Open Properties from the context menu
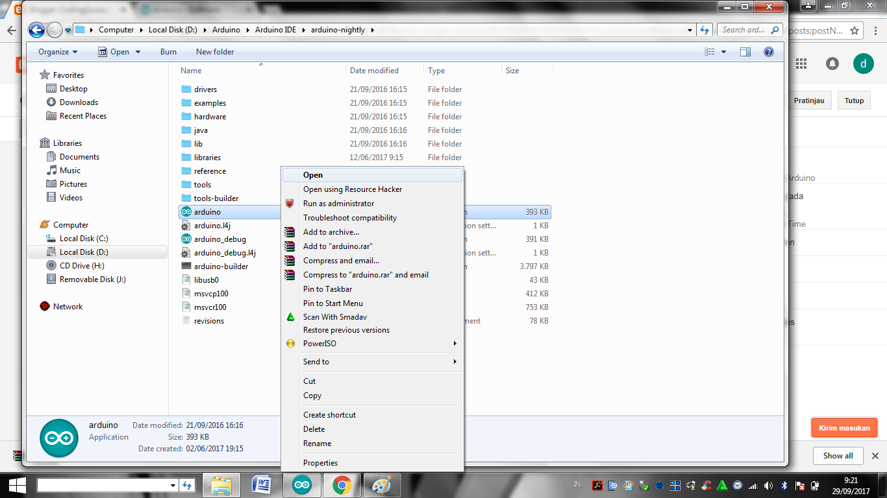The height and width of the screenshot is (498, 887). [319, 462]
